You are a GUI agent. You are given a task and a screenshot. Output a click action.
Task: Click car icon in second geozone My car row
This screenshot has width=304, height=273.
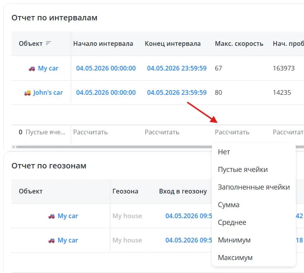pyautogui.click(x=51, y=240)
